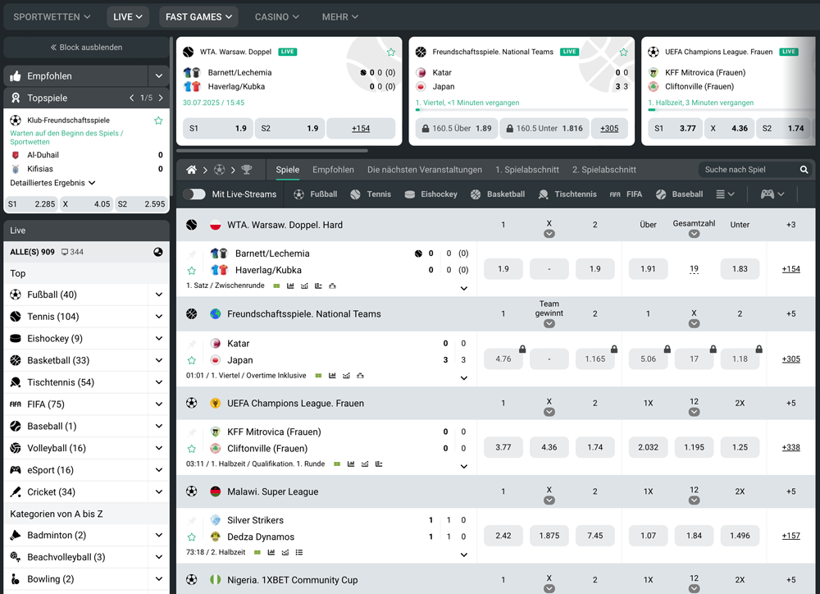
Task: Switch to the Die nächsten Veranstaltungen tab
Action: 424,170
